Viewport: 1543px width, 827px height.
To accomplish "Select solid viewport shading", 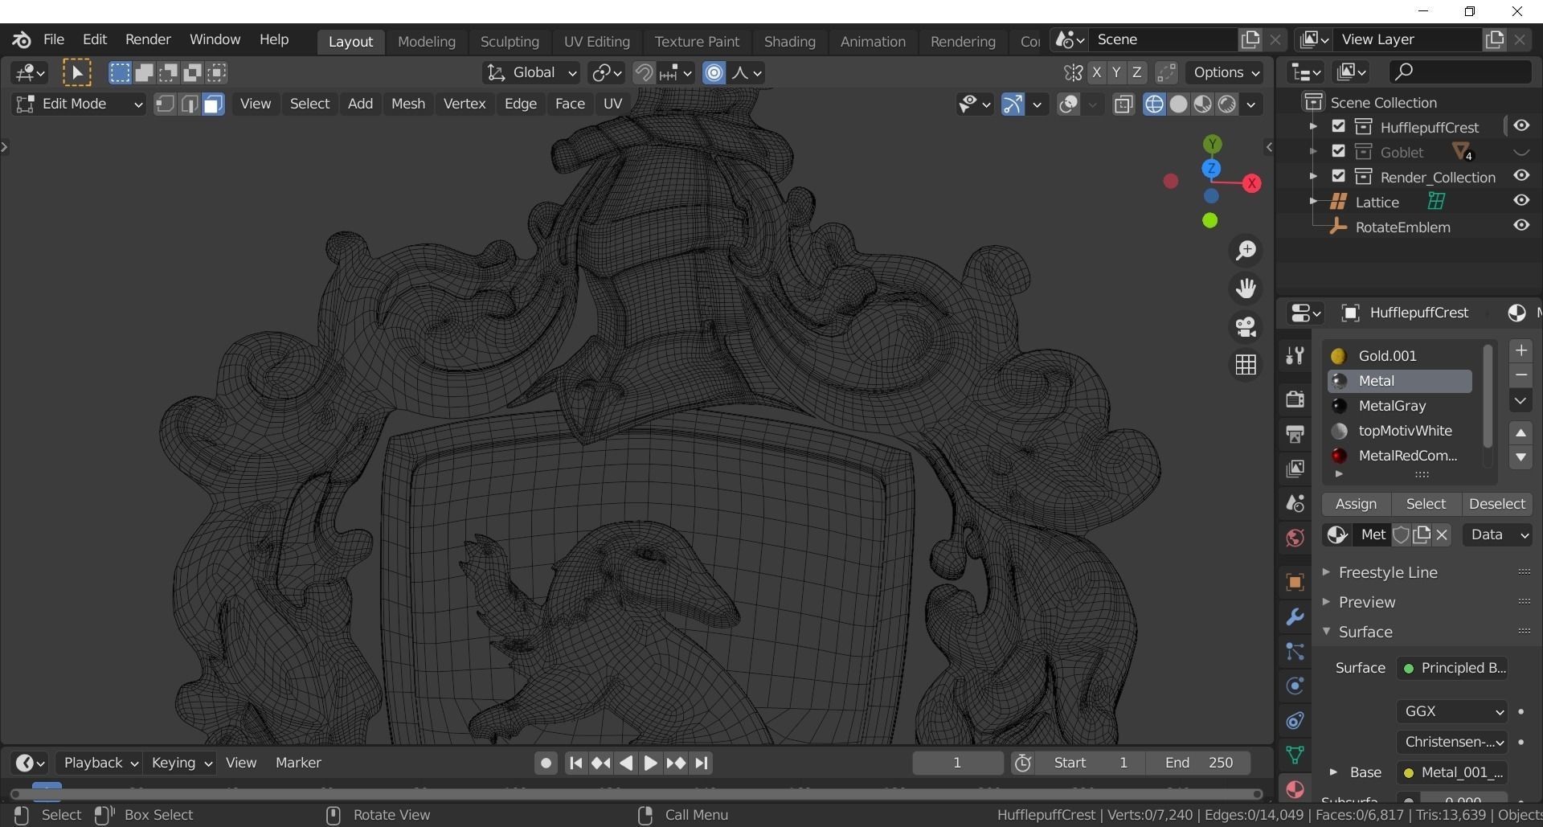I will click(x=1178, y=104).
